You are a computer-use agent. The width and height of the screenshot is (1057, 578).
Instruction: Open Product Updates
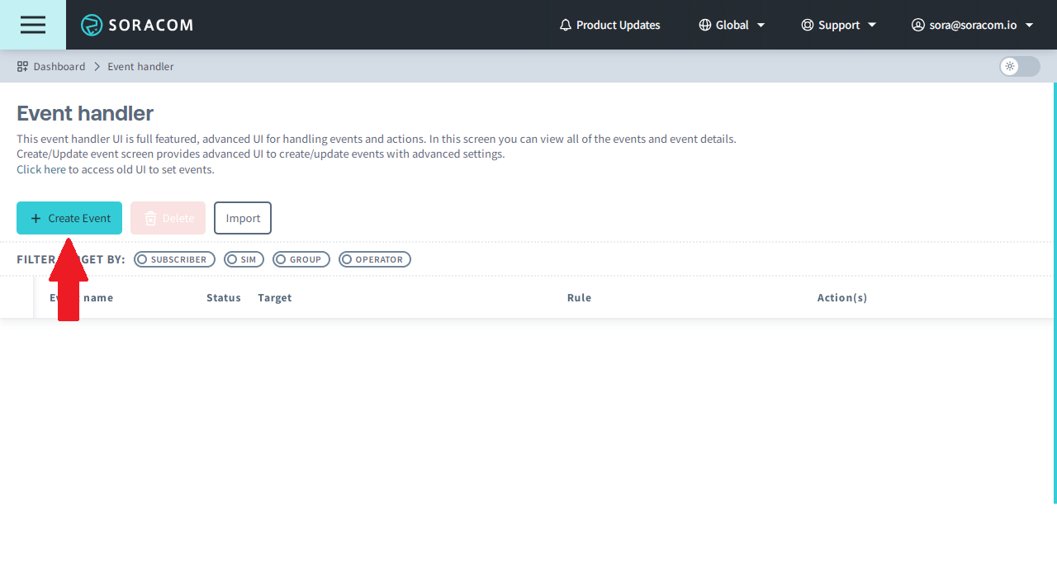619,25
